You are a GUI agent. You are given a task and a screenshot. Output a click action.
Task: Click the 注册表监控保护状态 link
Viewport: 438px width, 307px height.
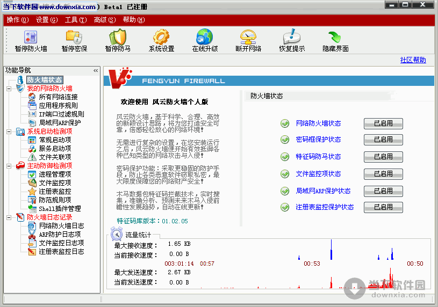click(x=325, y=207)
